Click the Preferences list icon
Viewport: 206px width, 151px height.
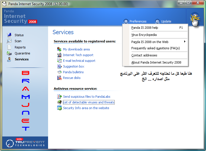(126, 21)
